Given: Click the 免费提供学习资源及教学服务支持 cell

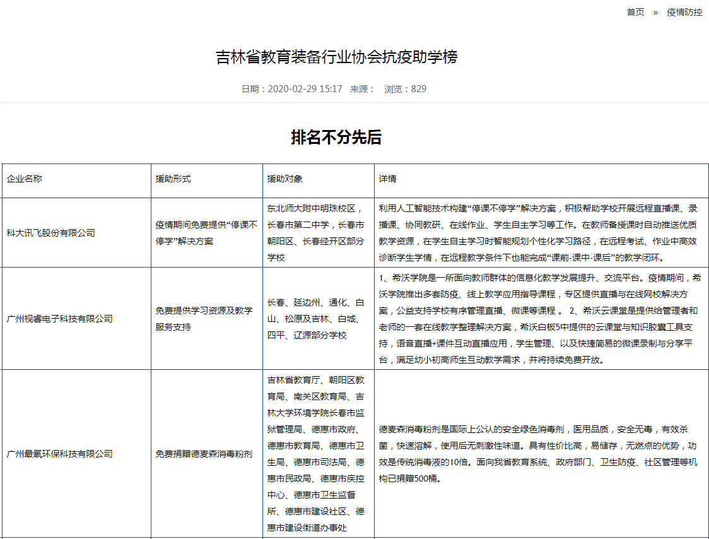Looking at the screenshot, I should 205,319.
